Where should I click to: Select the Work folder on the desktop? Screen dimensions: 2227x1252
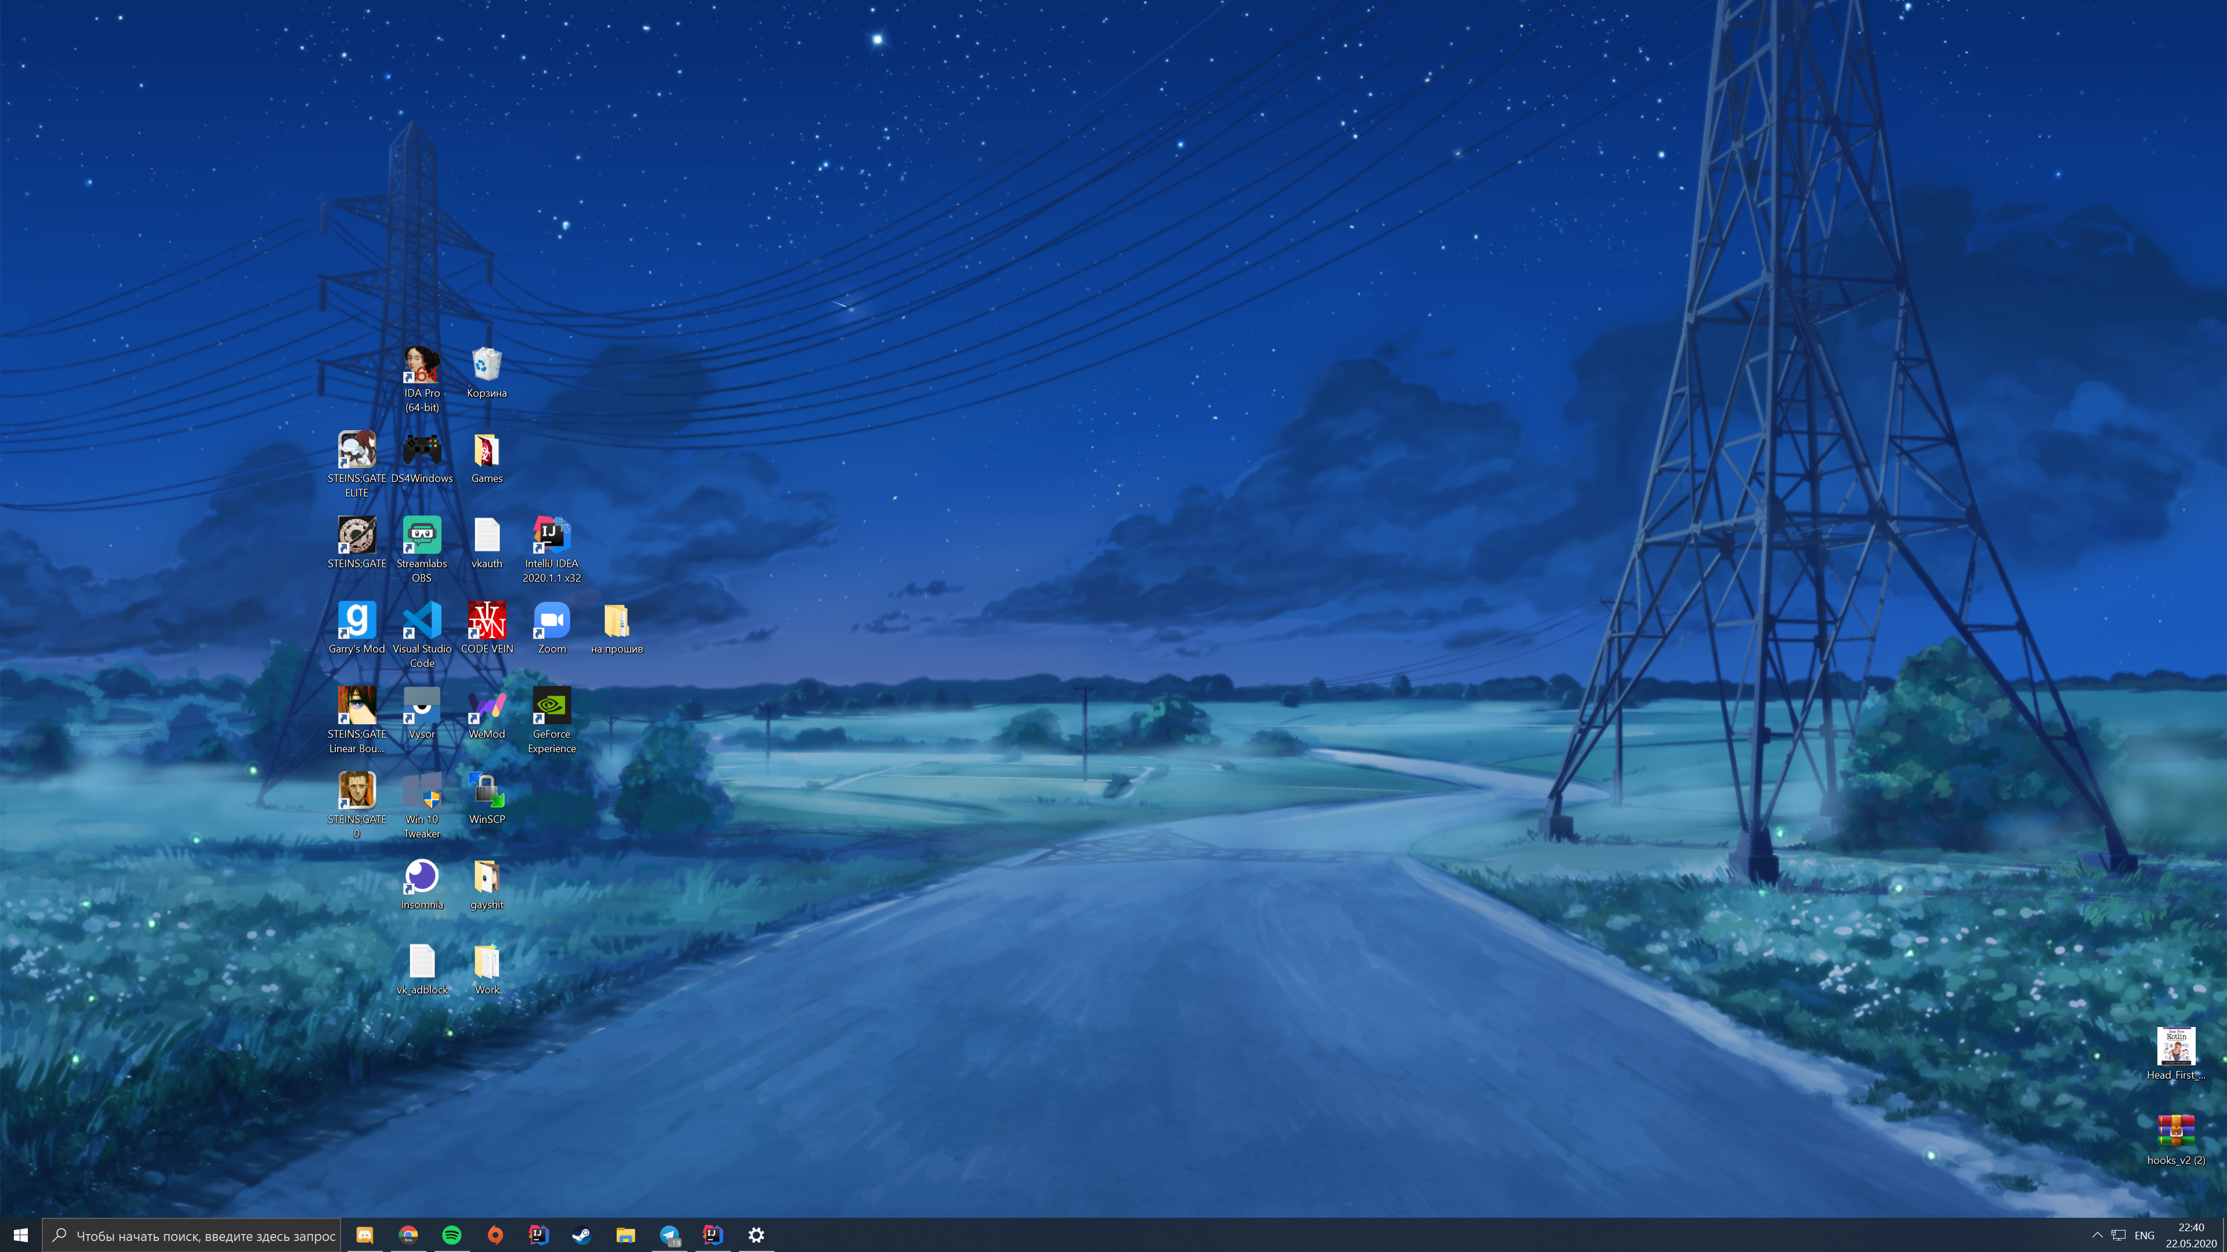pyautogui.click(x=487, y=970)
